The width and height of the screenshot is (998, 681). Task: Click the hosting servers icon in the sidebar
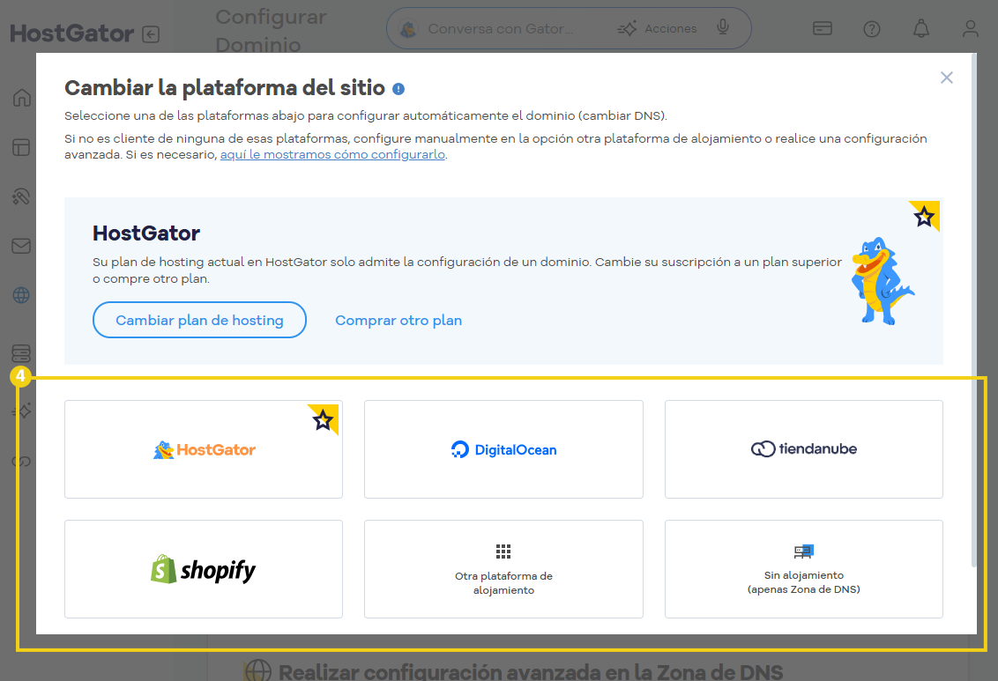point(20,352)
